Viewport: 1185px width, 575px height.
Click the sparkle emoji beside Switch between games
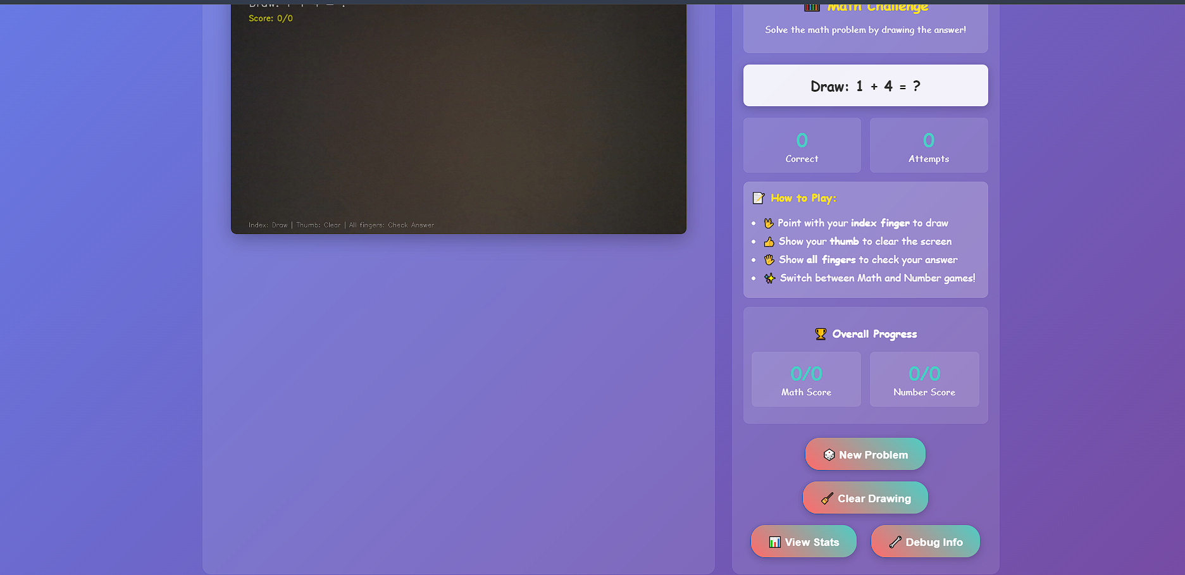point(769,278)
